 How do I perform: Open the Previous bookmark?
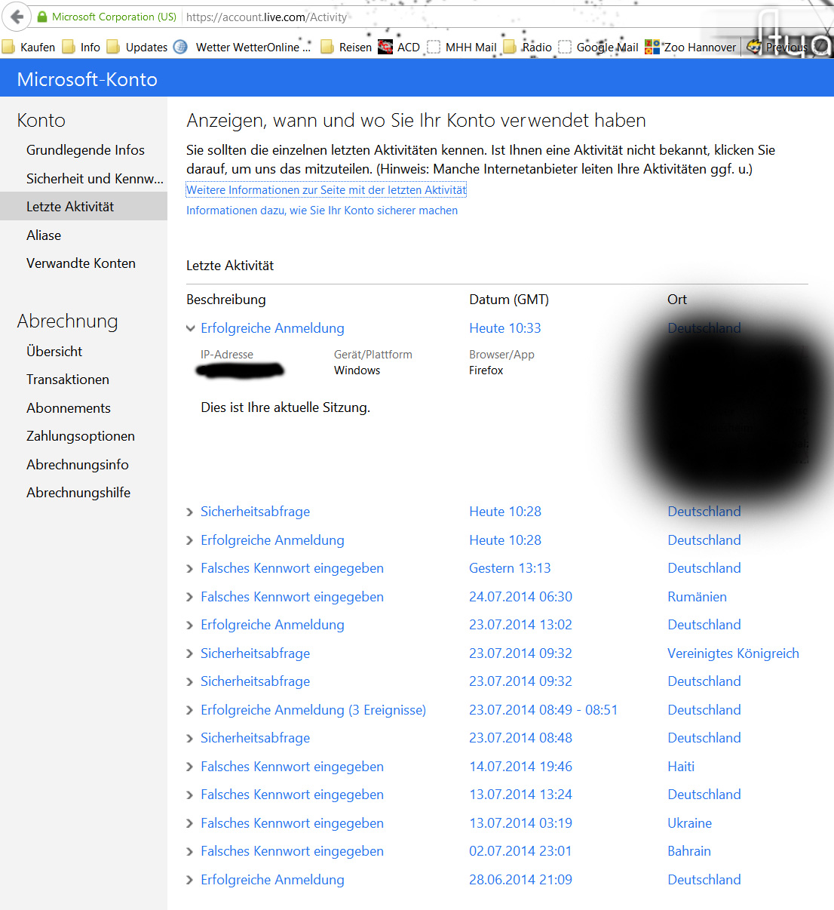778,47
